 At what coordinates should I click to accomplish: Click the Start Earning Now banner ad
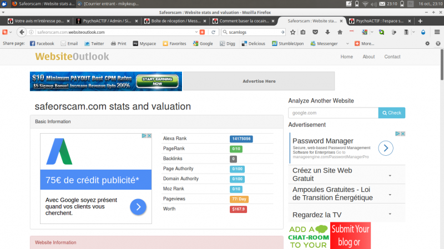pos(105,81)
